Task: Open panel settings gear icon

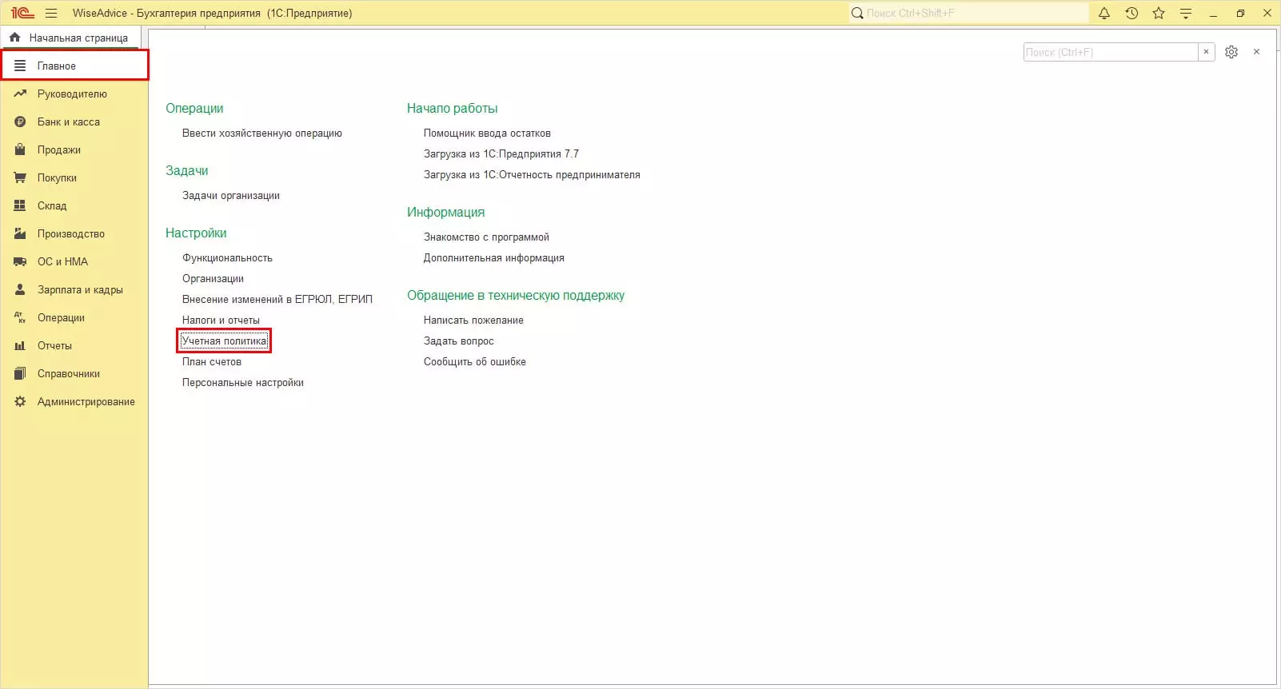Action: 1231,52
